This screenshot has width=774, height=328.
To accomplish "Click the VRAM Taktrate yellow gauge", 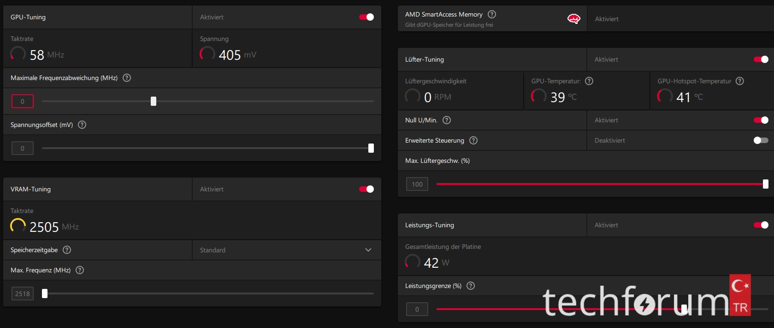I will (x=18, y=226).
